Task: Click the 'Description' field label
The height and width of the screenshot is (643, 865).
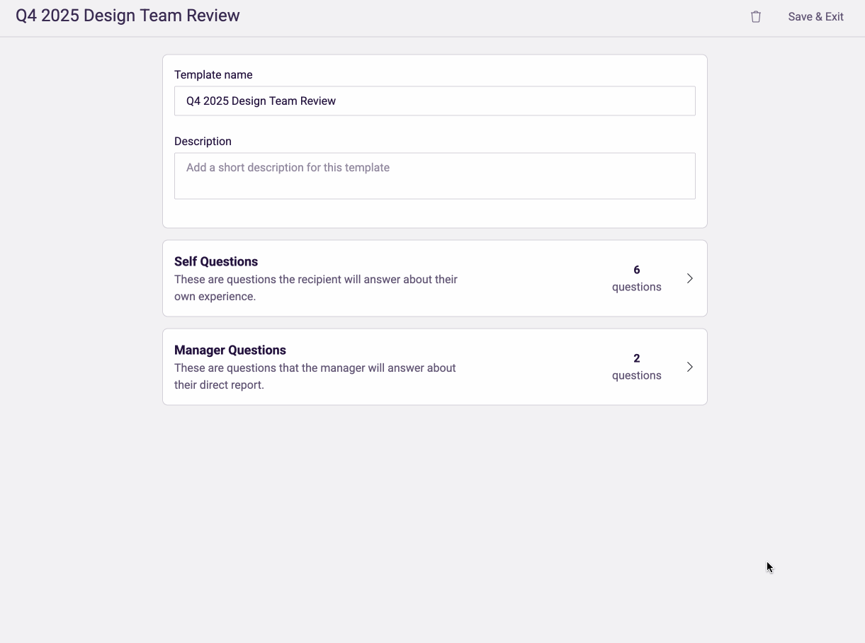Action: click(x=203, y=142)
